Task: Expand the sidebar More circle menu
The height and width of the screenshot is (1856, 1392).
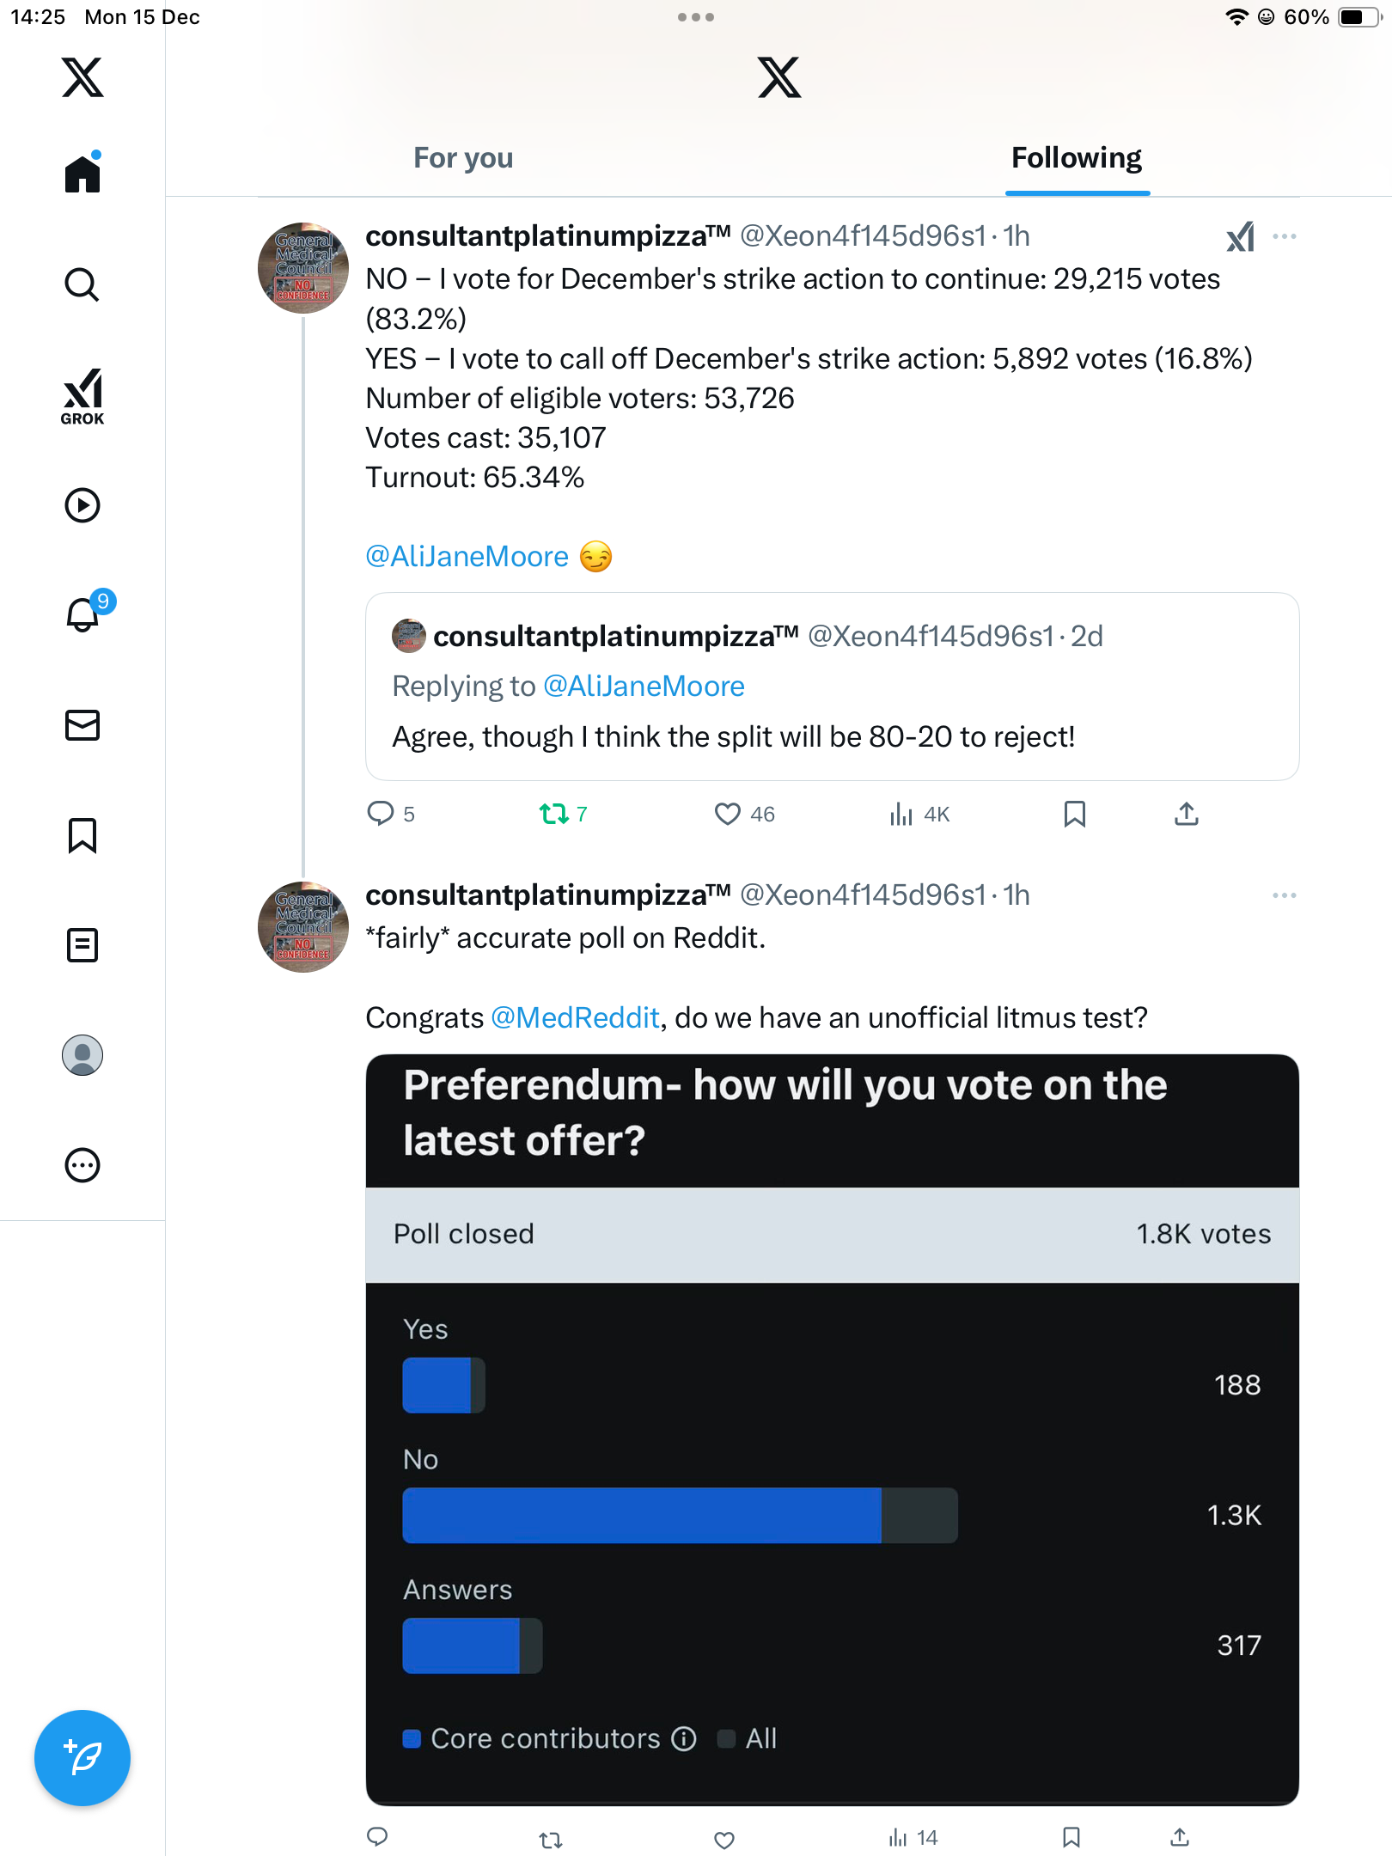Action: (x=82, y=1165)
